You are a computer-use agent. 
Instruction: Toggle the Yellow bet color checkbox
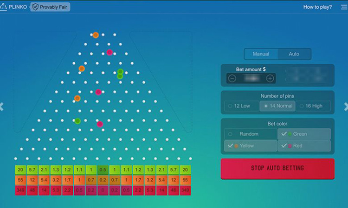tap(251, 145)
